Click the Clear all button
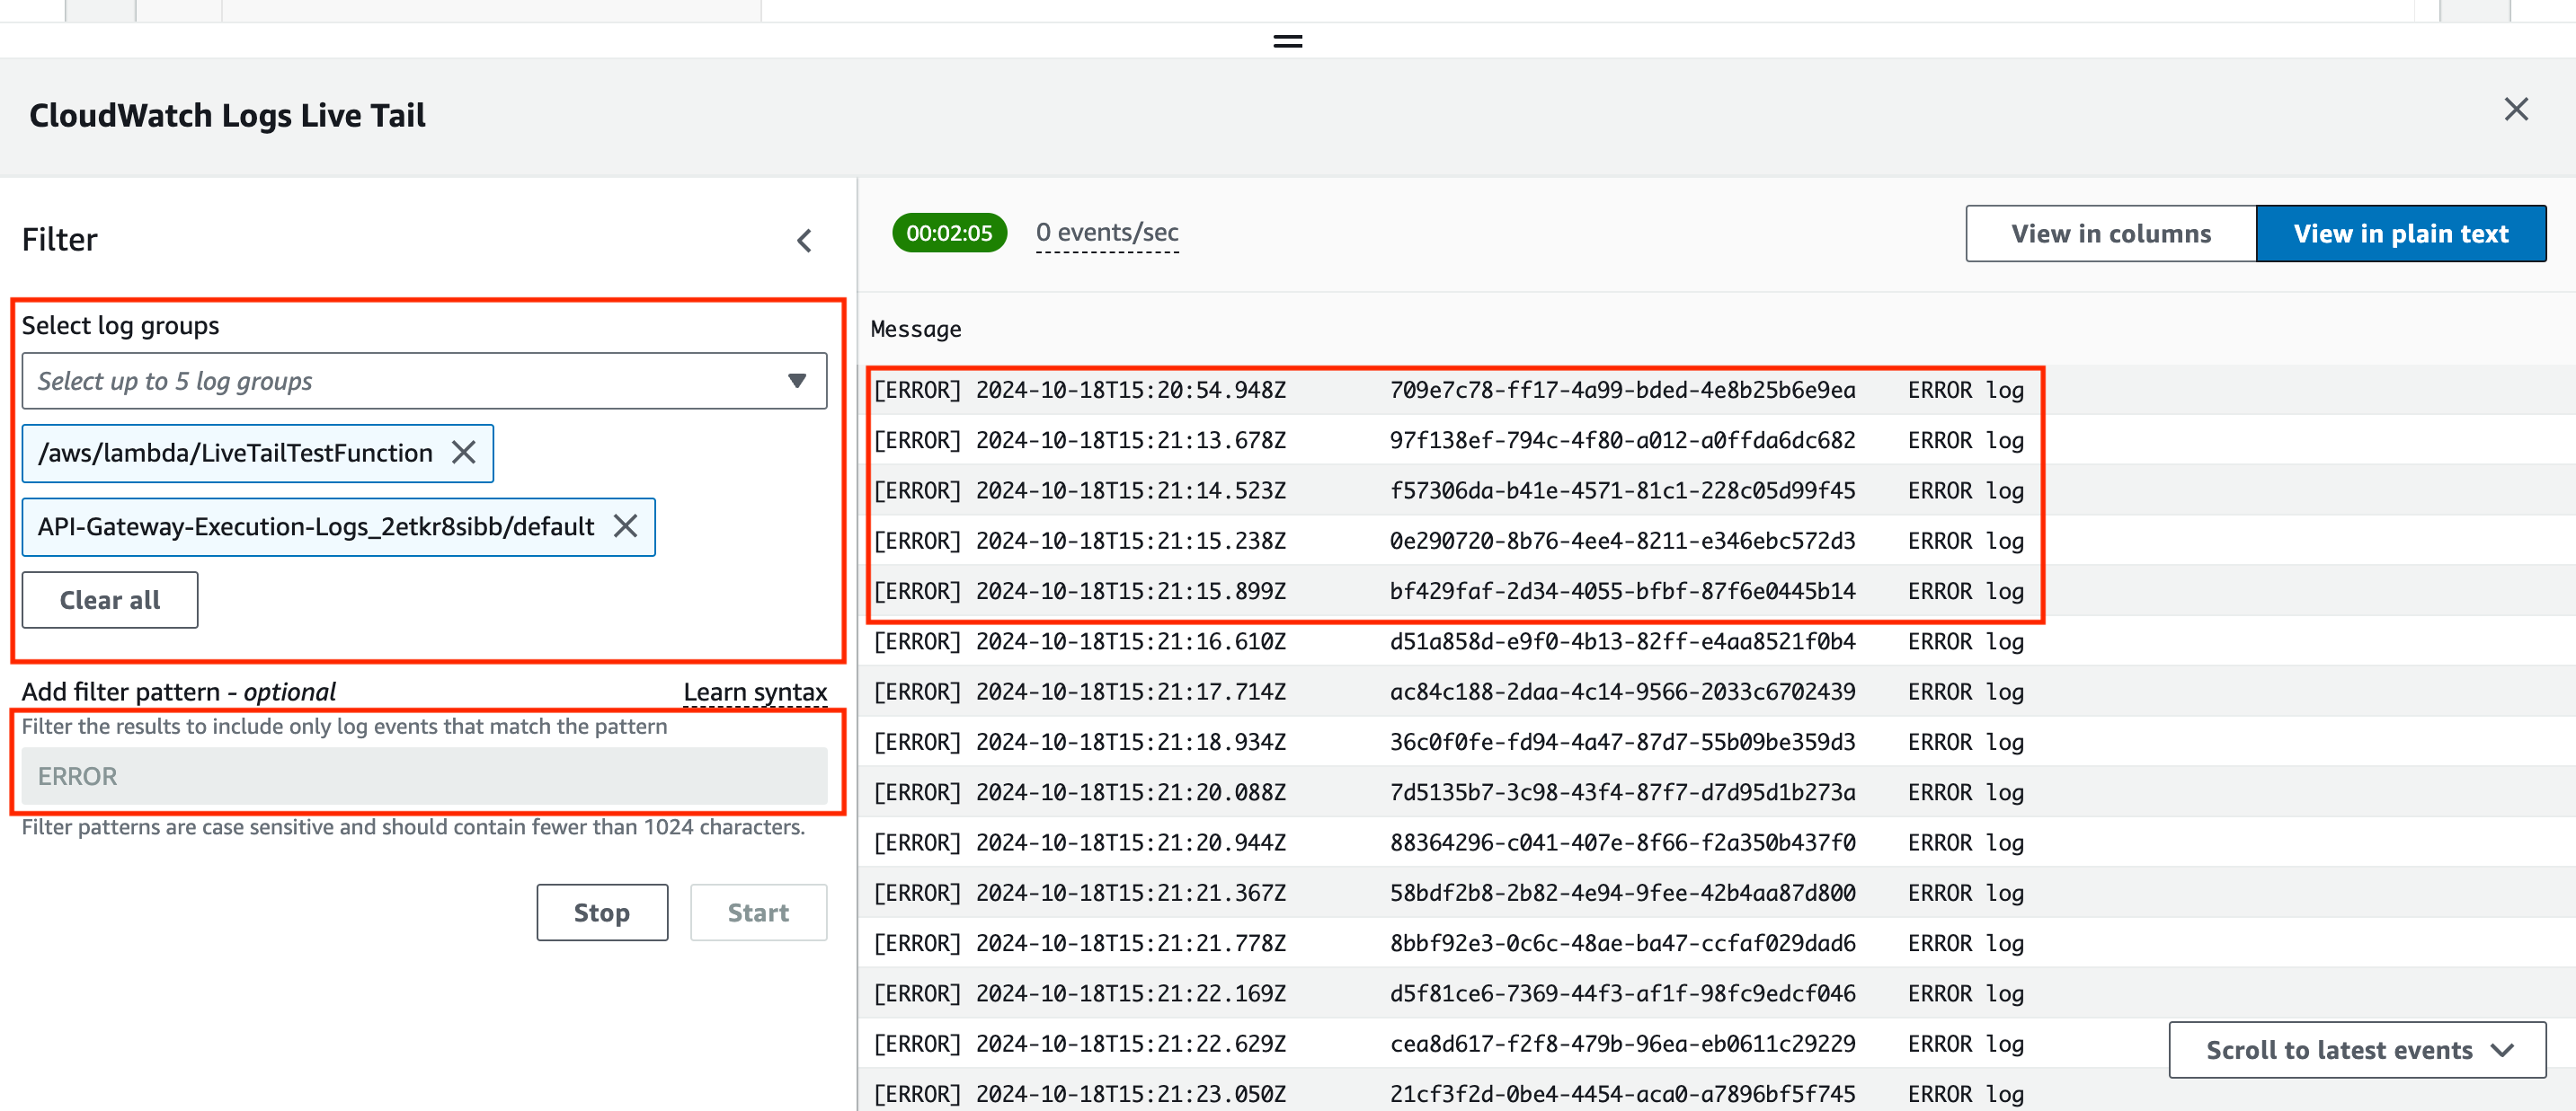The width and height of the screenshot is (2576, 1111). pyautogui.click(x=110, y=599)
